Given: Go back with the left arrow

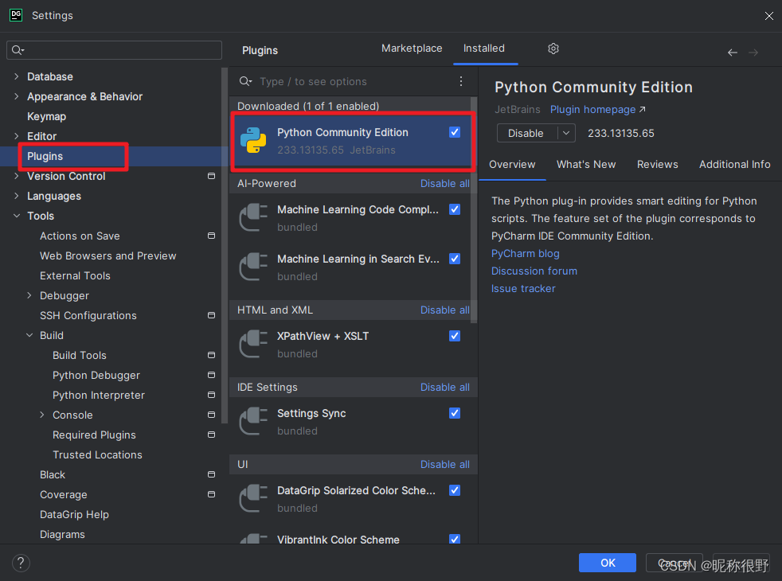Looking at the screenshot, I should 732,53.
